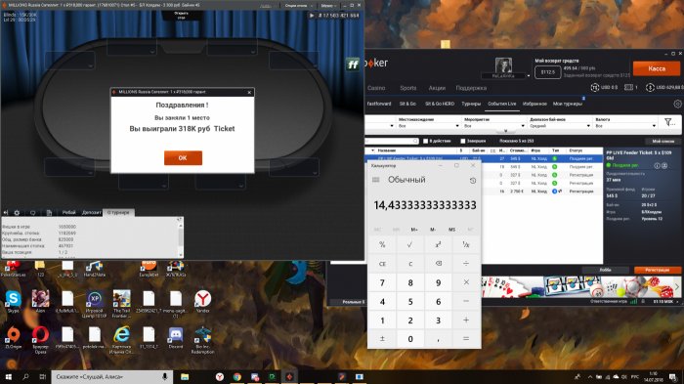Screen dimensions: 684x384
Task: Open the Origin desktop shortcut
Action: [13, 337]
